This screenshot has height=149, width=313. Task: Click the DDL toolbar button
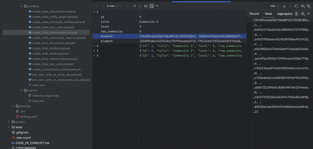click(157, 6)
